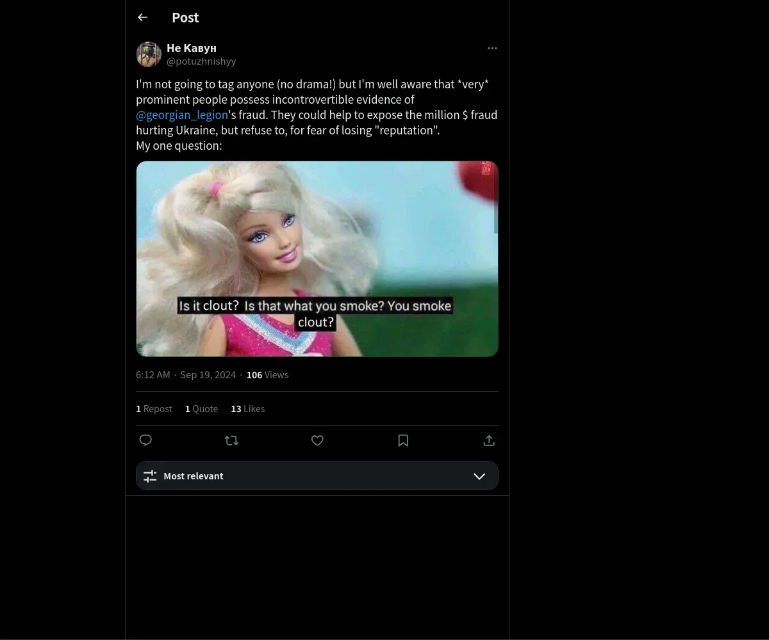Open the Не Кавун display name

click(x=192, y=48)
